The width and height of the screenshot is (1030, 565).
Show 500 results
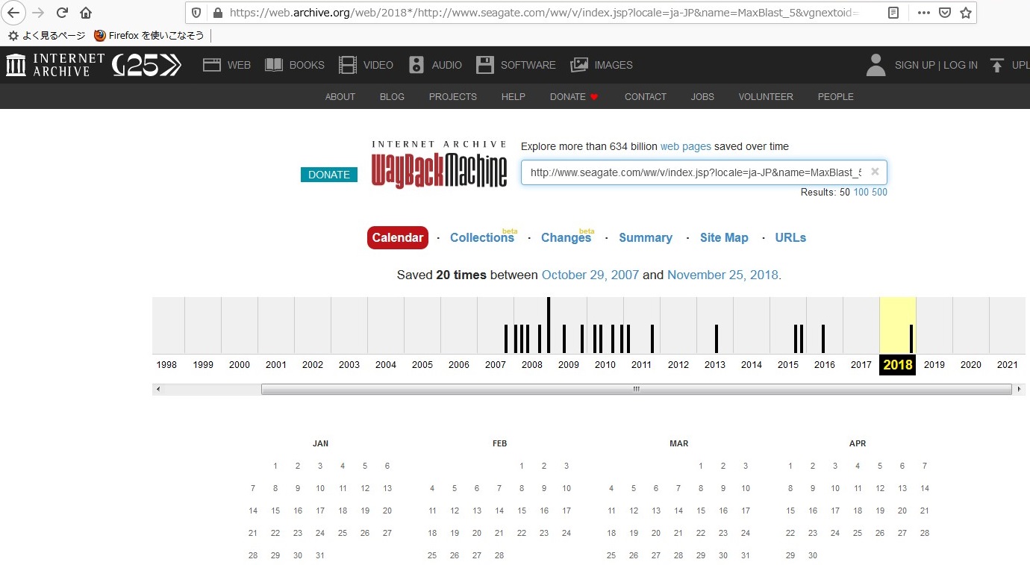pyautogui.click(x=879, y=192)
